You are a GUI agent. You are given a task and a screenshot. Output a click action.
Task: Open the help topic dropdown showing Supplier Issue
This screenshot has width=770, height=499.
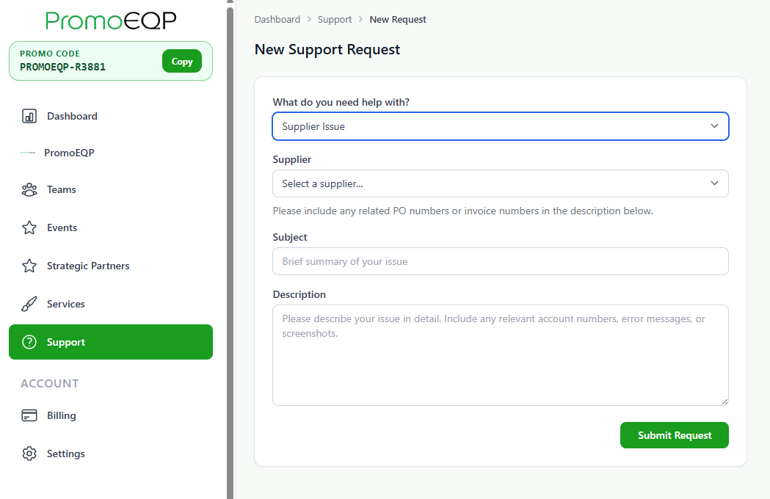(x=501, y=126)
